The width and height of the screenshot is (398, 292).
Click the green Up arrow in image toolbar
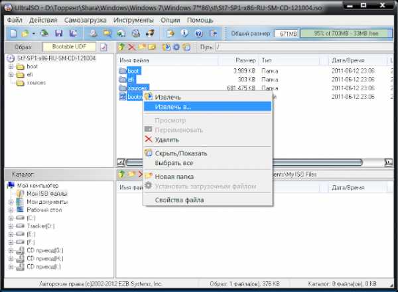[121, 47]
